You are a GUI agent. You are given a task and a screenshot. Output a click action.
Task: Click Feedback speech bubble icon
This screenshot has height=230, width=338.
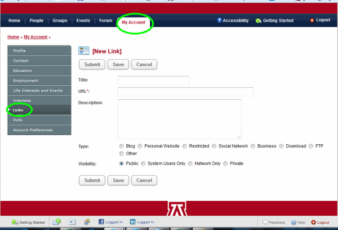[265, 222]
